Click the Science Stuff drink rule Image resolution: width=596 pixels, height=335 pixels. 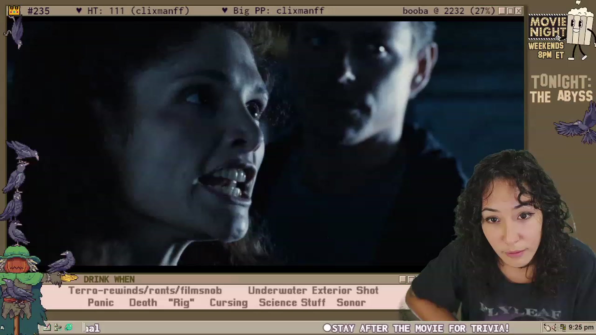292,302
